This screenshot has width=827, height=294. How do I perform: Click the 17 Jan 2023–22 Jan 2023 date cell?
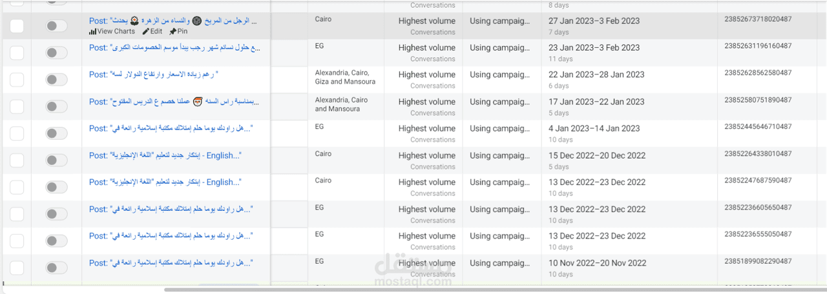coord(596,102)
